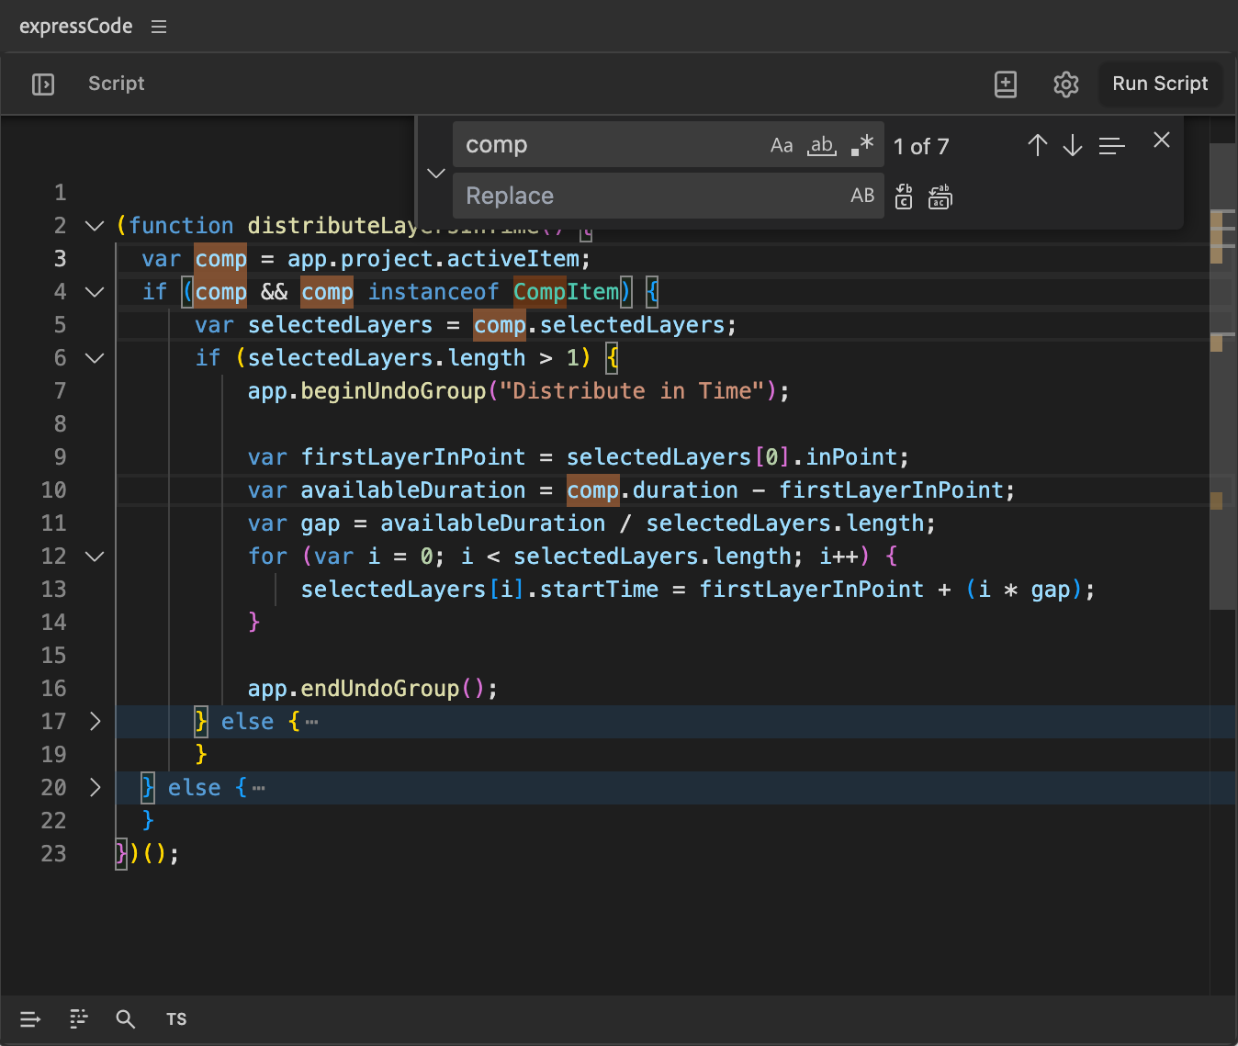Click the Replace single occurrence icon

point(903,196)
